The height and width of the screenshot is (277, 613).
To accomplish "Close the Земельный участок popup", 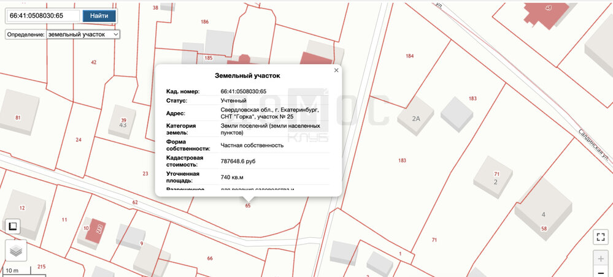I will pos(336,70).
